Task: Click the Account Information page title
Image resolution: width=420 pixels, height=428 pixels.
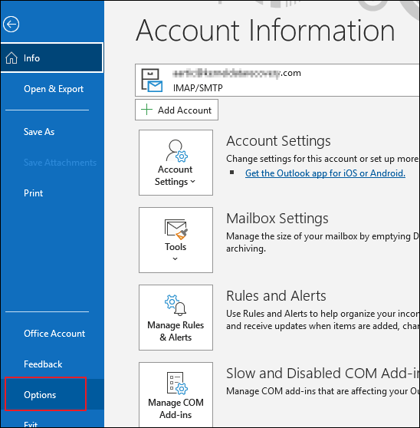Action: 265,30
